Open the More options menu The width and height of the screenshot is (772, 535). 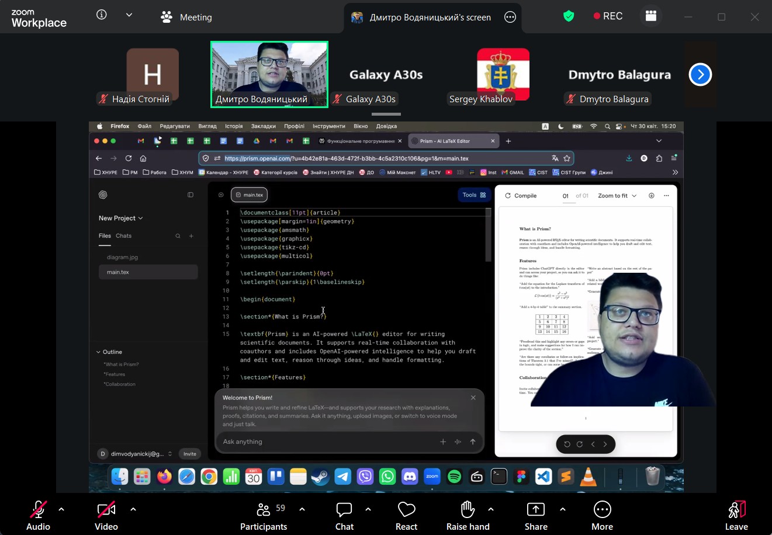click(x=602, y=516)
